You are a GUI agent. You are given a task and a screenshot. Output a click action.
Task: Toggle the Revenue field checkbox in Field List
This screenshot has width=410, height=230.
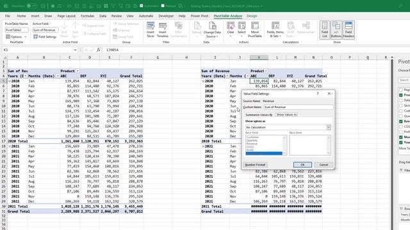pyautogui.click(x=400, y=121)
